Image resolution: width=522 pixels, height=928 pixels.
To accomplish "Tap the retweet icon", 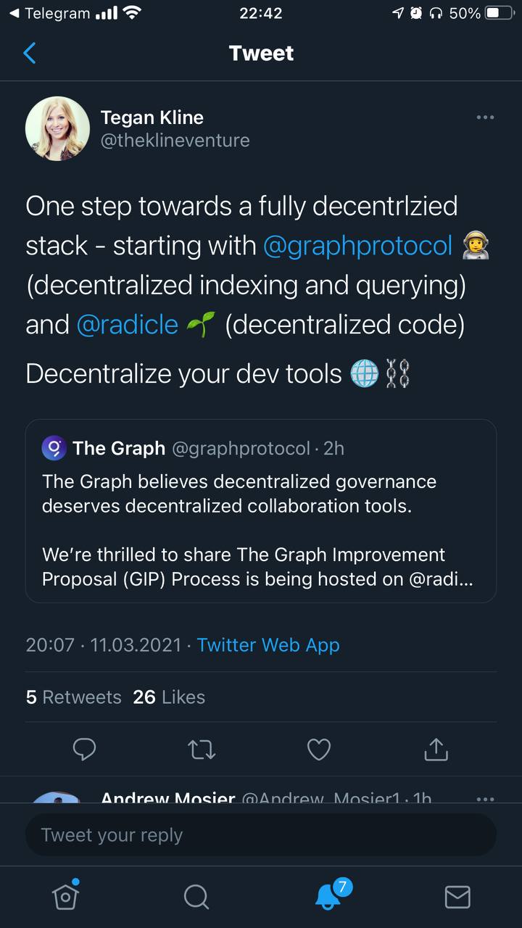I will pos(202,749).
